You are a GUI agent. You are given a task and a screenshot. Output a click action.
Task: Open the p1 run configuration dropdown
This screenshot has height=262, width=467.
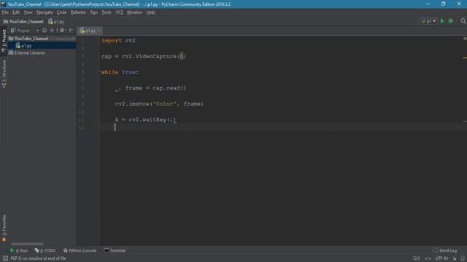pos(428,21)
